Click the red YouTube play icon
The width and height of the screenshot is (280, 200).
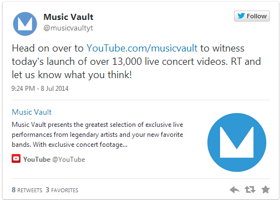point(16,158)
